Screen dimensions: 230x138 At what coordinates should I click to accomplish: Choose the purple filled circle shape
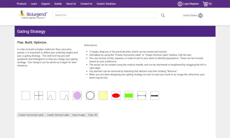click(x=77, y=96)
